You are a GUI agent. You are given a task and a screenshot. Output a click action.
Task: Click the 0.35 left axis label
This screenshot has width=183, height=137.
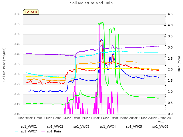pyautogui.click(x=17, y=64)
